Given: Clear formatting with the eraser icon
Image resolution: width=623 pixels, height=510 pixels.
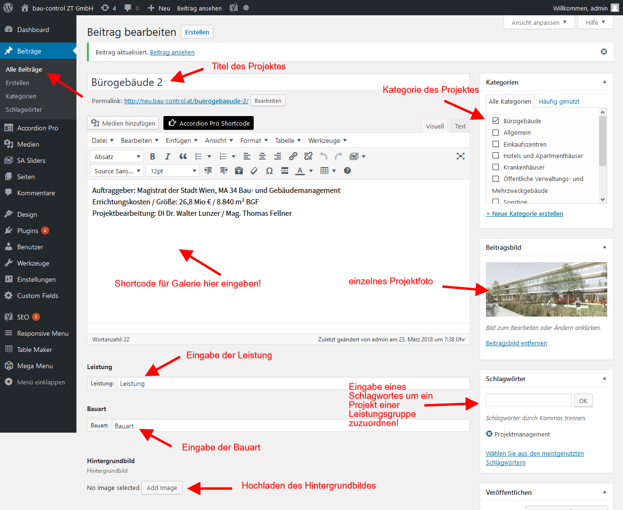Looking at the screenshot, I should pos(254,170).
